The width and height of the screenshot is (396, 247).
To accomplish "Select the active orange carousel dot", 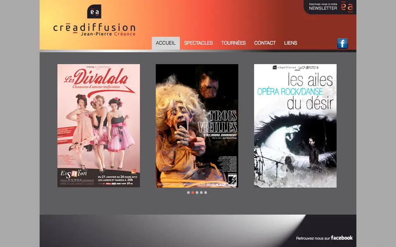I will (x=193, y=192).
